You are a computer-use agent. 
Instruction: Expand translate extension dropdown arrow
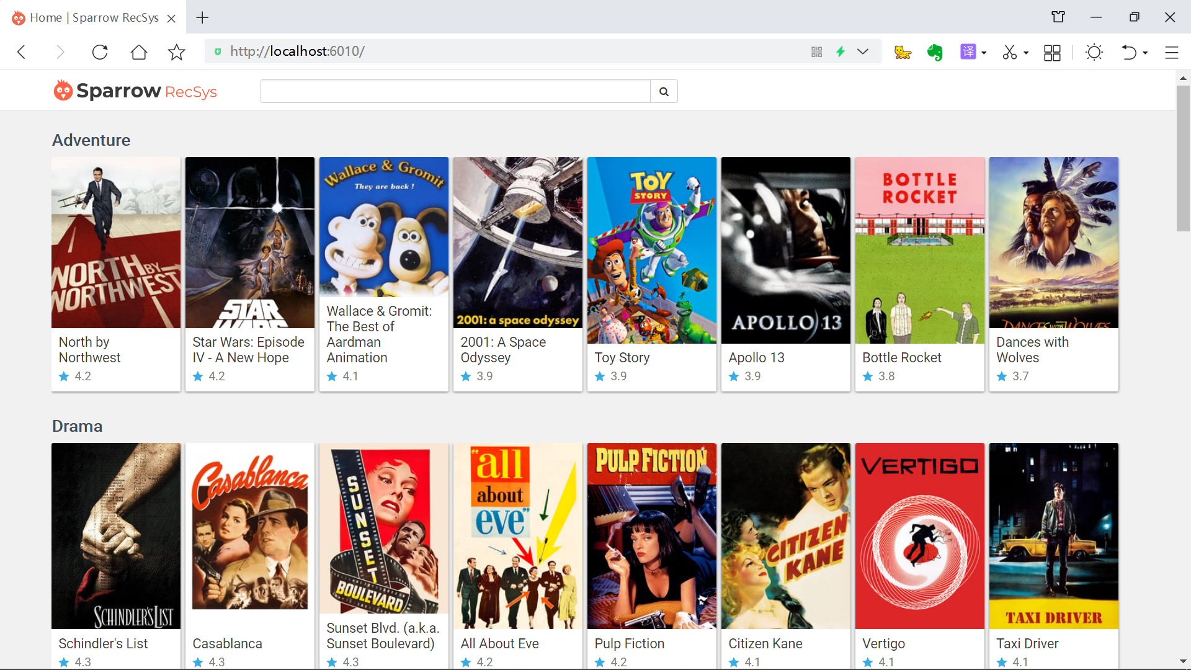[x=984, y=53]
